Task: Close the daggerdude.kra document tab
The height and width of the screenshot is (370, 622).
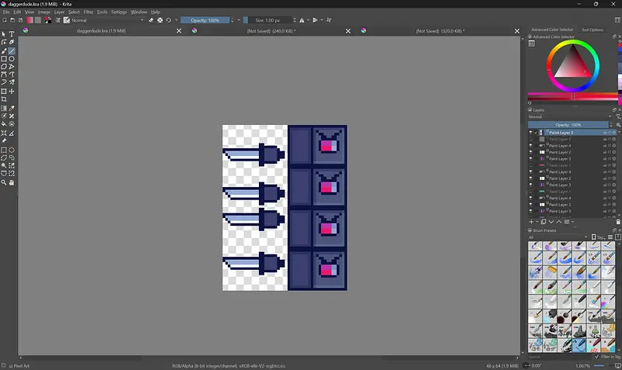Action: 180,31
